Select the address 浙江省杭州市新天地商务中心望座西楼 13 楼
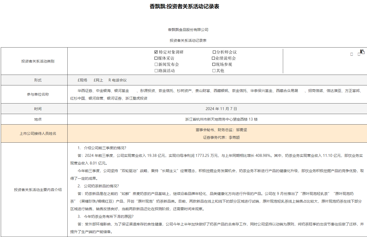Screen dimensions: 367x237 [x=221, y=119]
